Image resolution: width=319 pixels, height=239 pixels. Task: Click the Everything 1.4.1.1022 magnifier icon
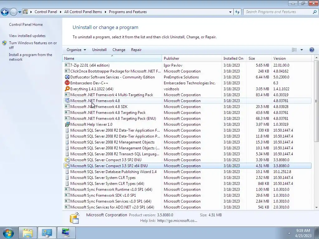(x=67, y=89)
